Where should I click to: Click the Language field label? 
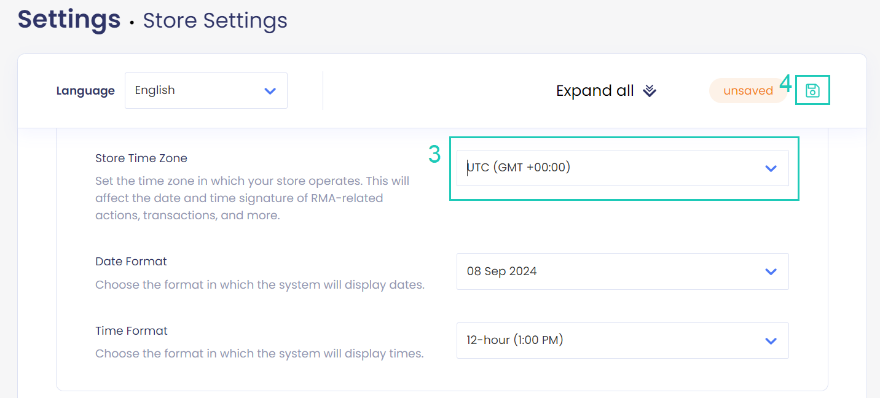pyautogui.click(x=85, y=91)
